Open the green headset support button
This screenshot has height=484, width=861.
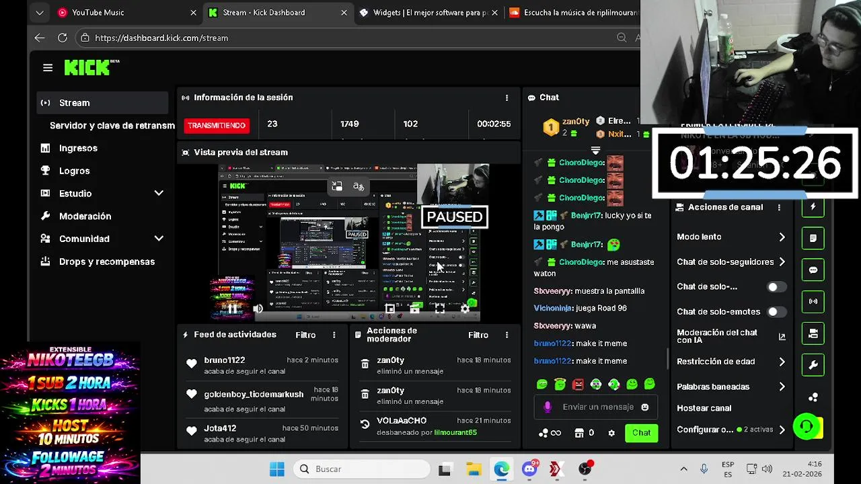tap(806, 426)
